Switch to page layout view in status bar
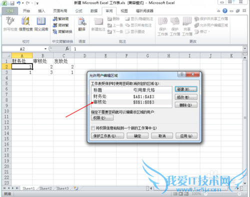250x197 pixels. 181,193
